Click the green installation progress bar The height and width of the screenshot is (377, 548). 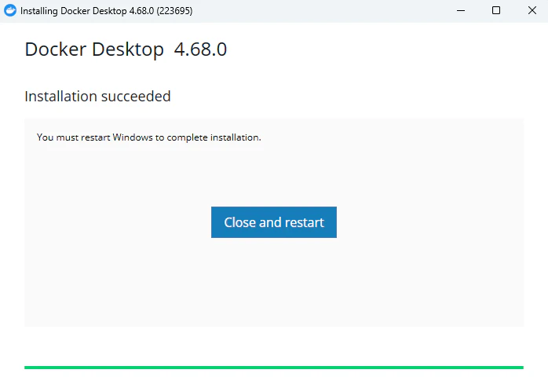(x=274, y=368)
